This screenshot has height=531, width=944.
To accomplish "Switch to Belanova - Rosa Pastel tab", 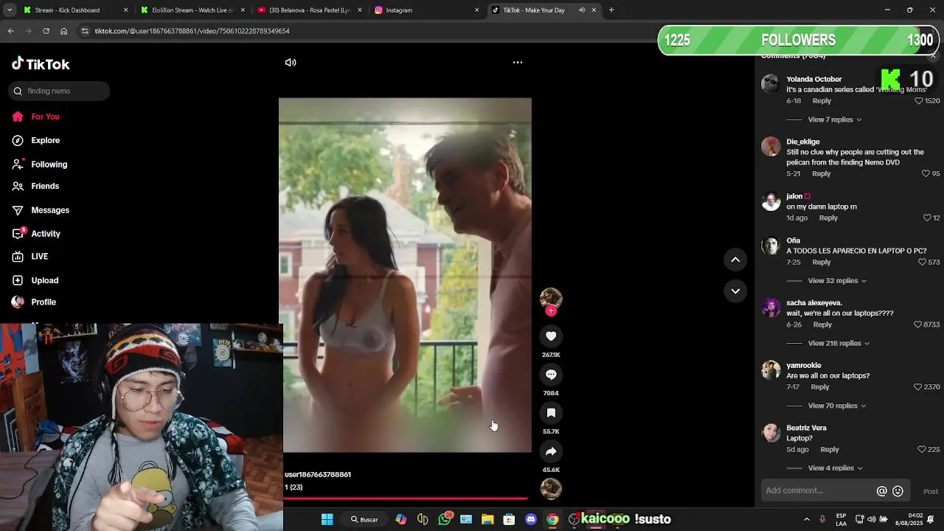I will (310, 10).
